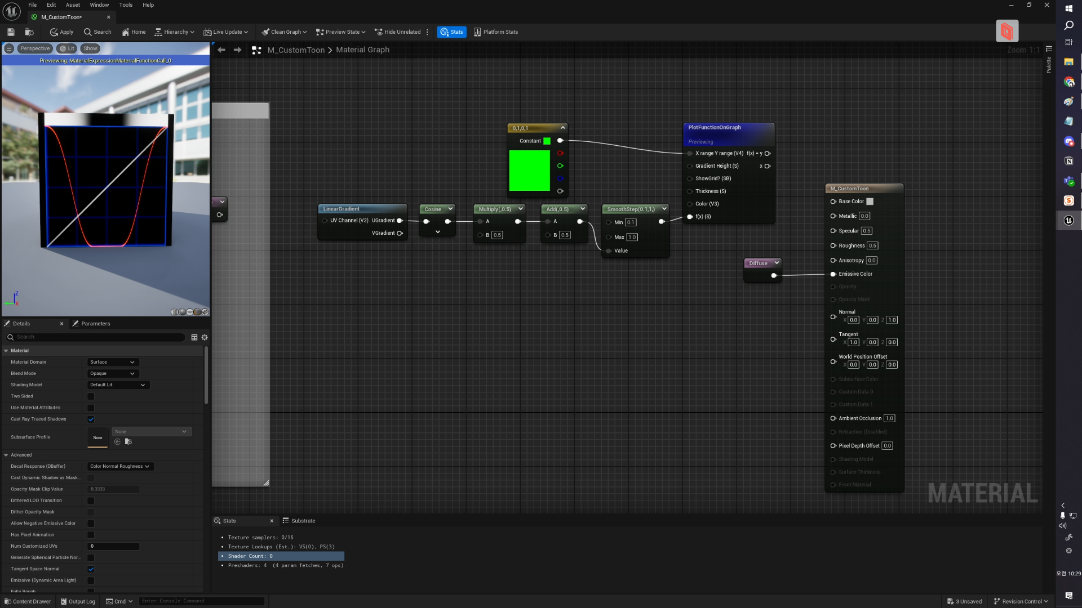
Task: Apply material changes with Apply button
Action: pyautogui.click(x=61, y=32)
